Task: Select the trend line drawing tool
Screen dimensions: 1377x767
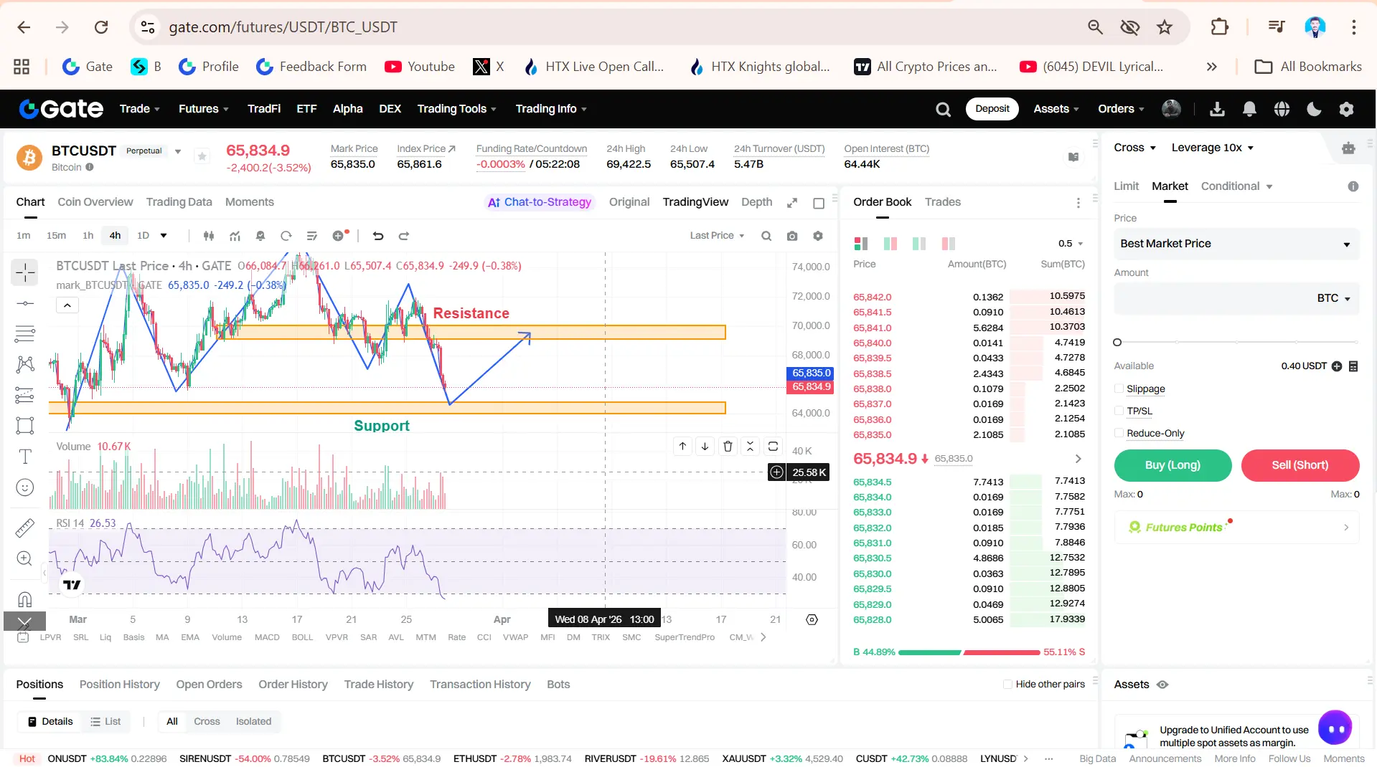Action: [25, 303]
